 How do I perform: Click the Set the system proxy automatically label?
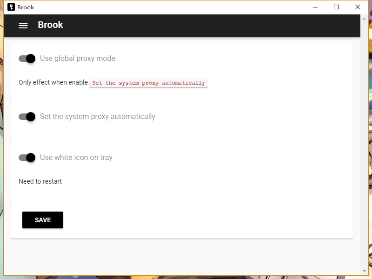coord(97,117)
